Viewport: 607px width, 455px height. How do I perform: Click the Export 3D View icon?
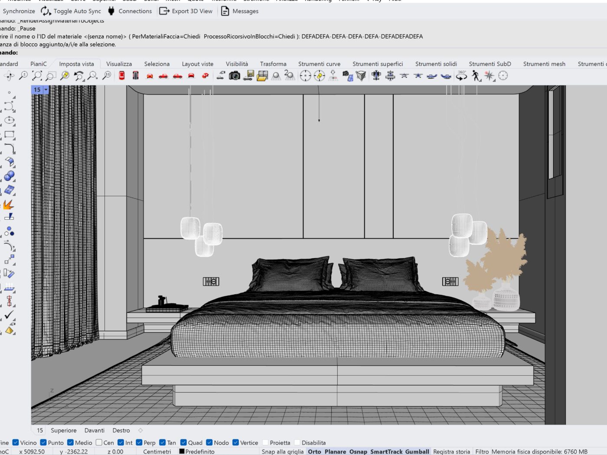(x=164, y=11)
